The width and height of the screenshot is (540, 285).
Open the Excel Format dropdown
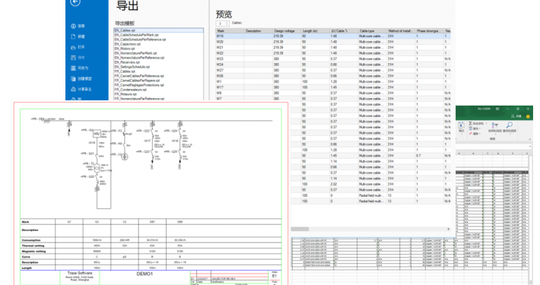click(462, 127)
